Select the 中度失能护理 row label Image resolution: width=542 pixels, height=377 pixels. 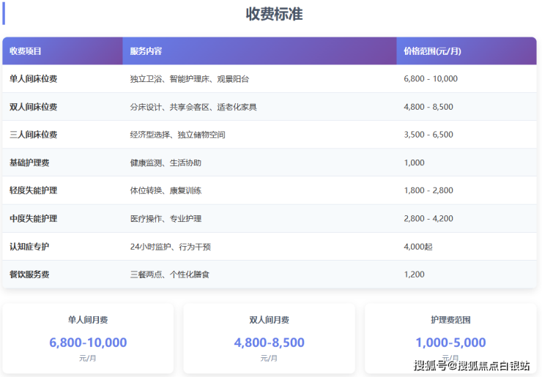(34, 218)
